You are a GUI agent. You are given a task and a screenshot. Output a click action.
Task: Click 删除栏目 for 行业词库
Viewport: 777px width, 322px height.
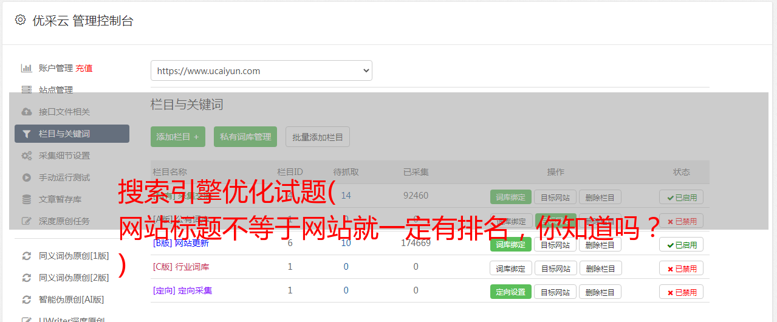600,268
